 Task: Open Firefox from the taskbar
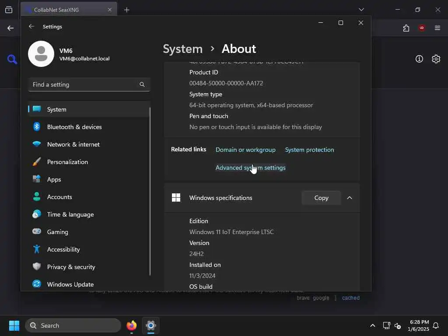pos(131,325)
